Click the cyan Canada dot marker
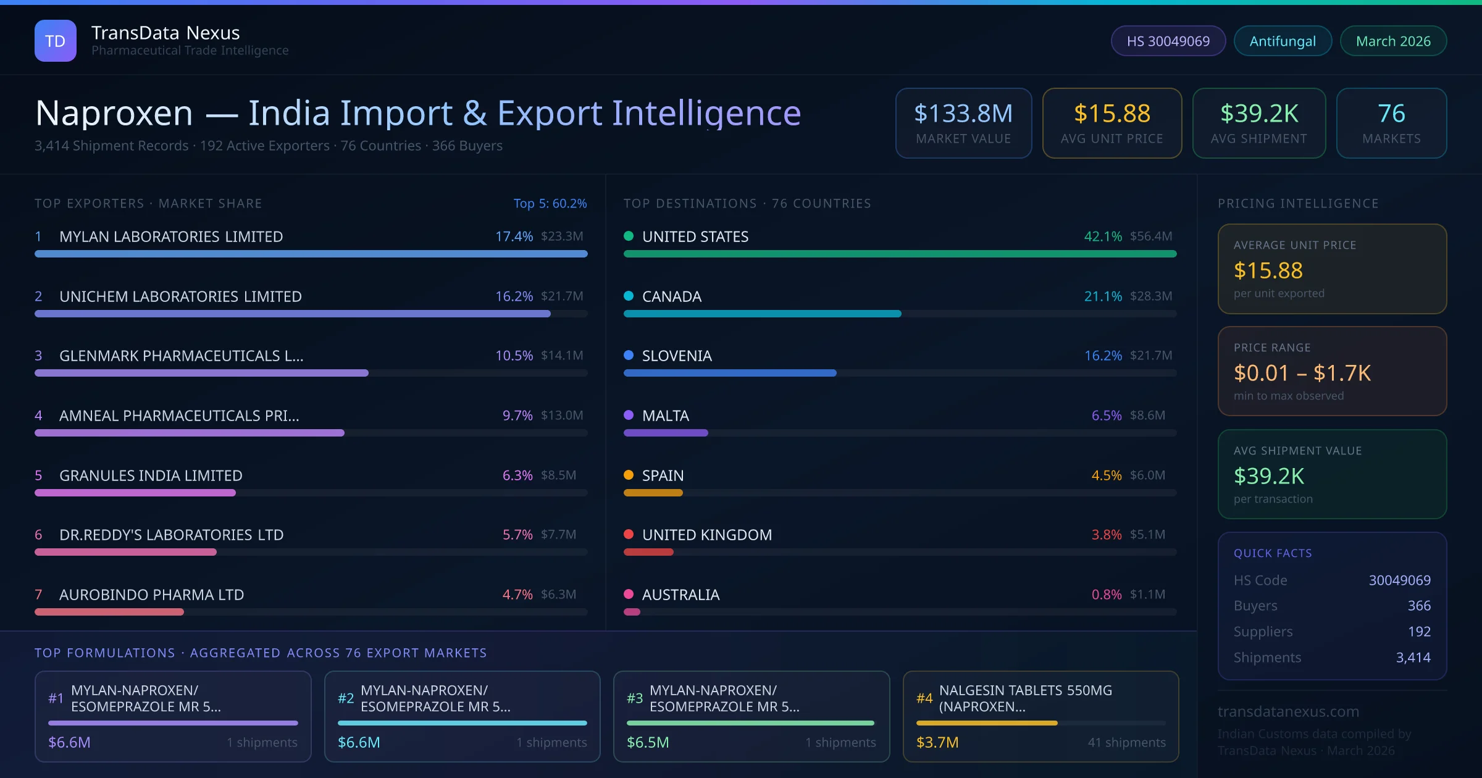1482x778 pixels. (x=629, y=296)
